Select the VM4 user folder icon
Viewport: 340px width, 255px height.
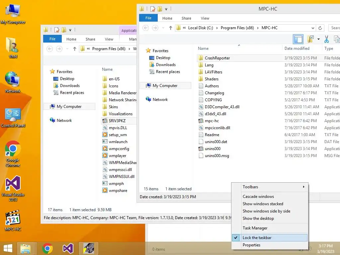point(13,48)
